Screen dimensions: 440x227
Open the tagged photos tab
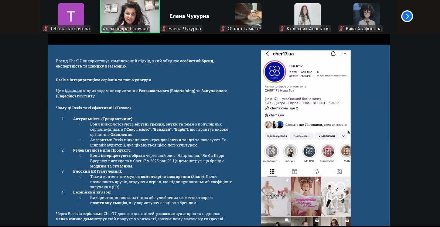tap(339, 172)
